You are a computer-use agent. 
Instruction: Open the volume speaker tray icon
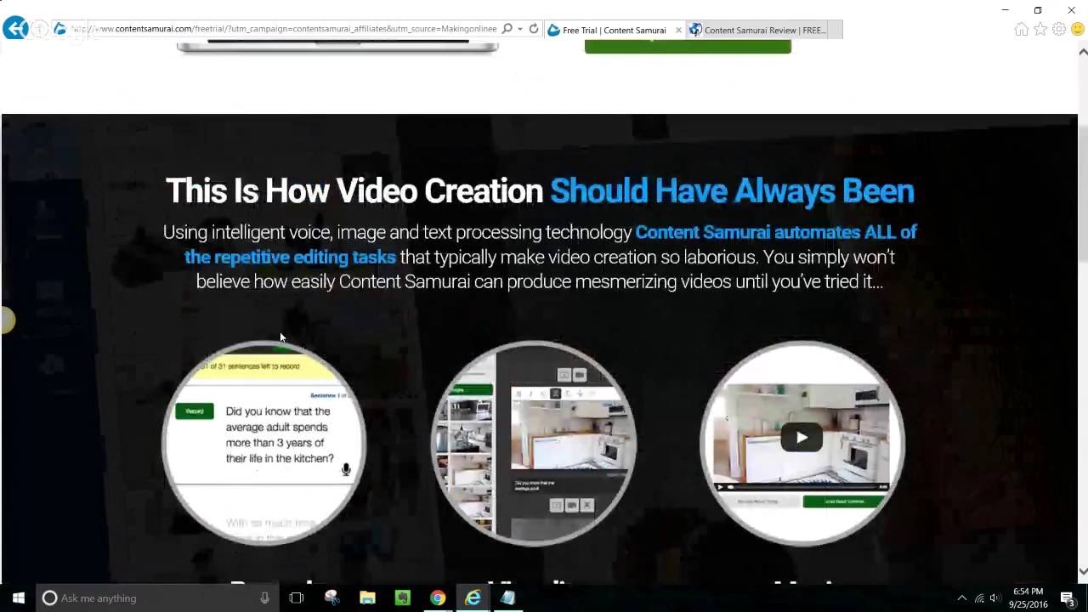(x=995, y=598)
